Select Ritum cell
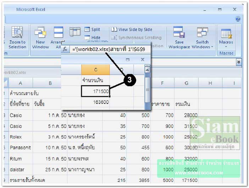Screen dimensions: 249x188 tap(21, 159)
